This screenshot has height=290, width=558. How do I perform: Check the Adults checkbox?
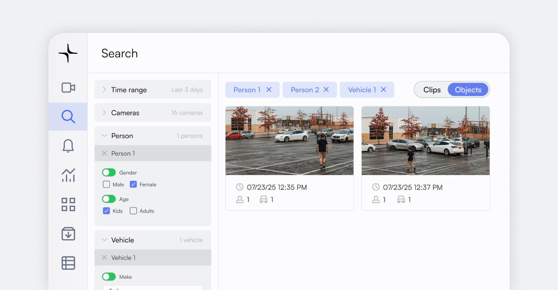[x=133, y=211]
